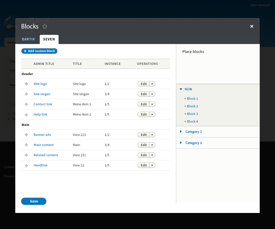Viewport: 275px width, 229px height.
Task: Open operations dropdown arrow for Site logo
Action: point(152,84)
